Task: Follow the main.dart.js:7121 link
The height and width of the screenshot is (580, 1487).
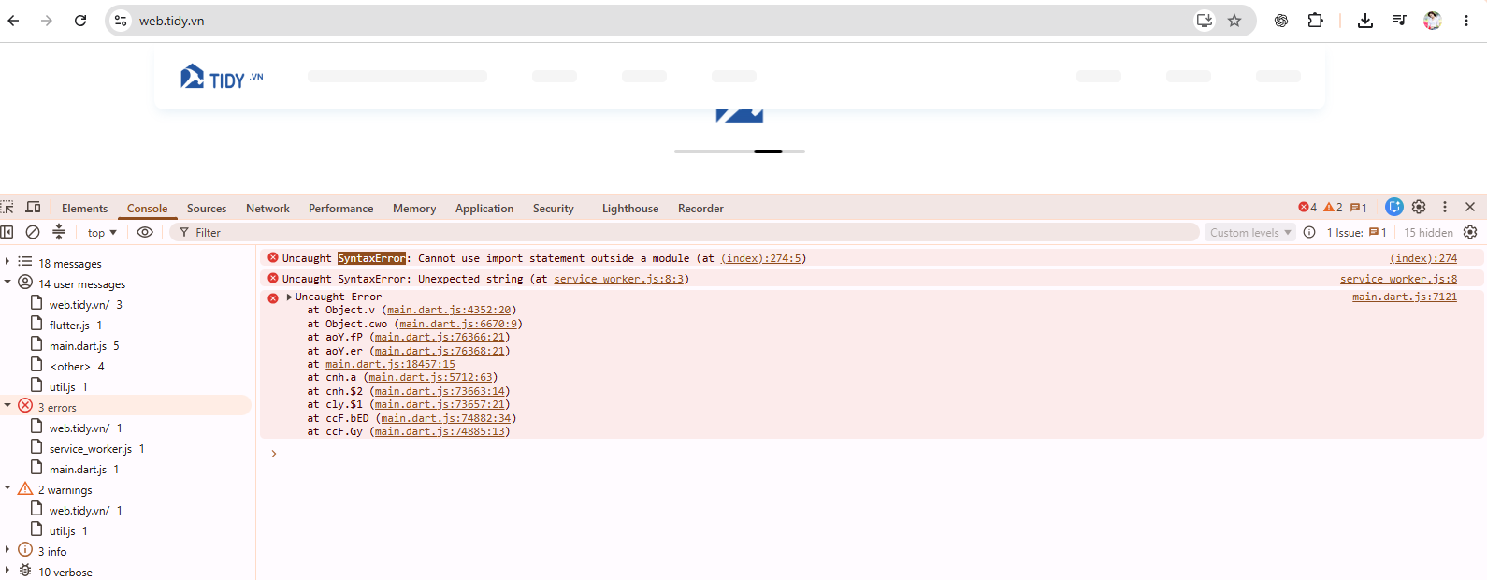Action: (1405, 297)
